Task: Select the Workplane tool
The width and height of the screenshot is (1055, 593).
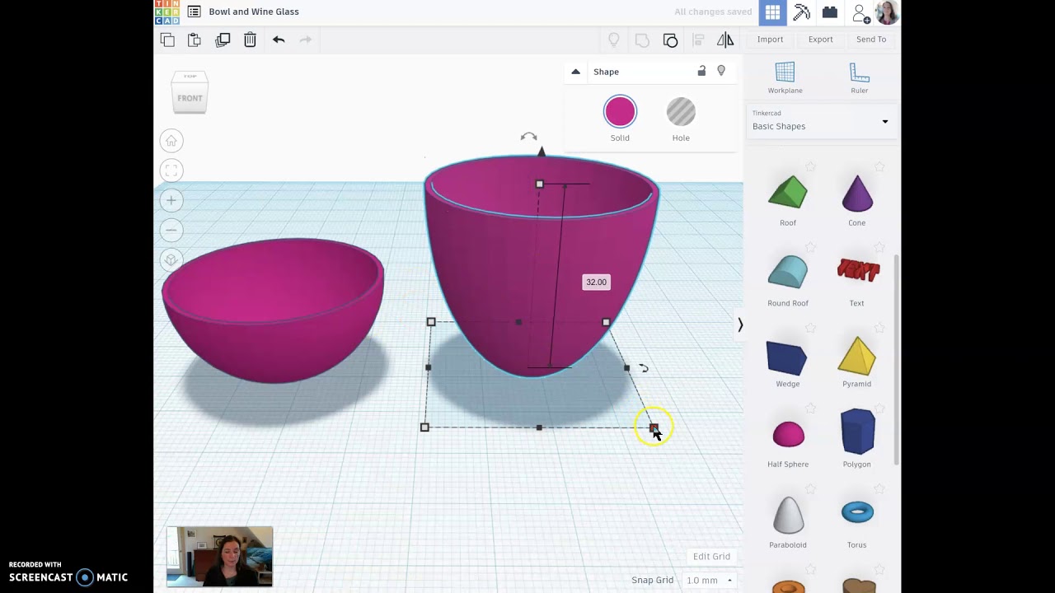Action: point(785,78)
